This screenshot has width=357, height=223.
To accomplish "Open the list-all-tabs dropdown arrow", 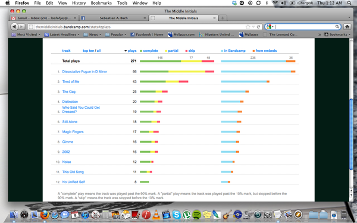I will click(349, 17).
